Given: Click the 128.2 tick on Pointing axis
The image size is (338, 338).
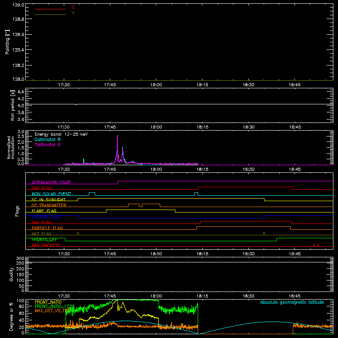Looking at the screenshot, I should (18, 65).
